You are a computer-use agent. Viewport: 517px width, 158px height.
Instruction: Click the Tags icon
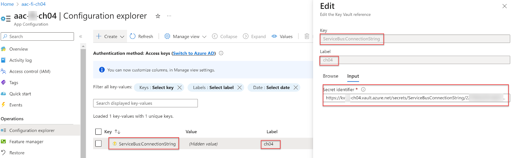[3, 83]
